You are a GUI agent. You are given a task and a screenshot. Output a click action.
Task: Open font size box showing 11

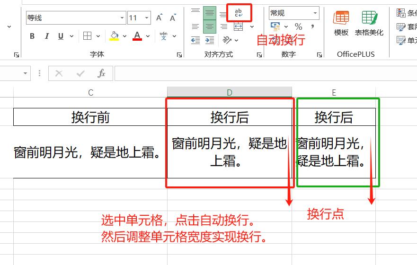pos(139,18)
